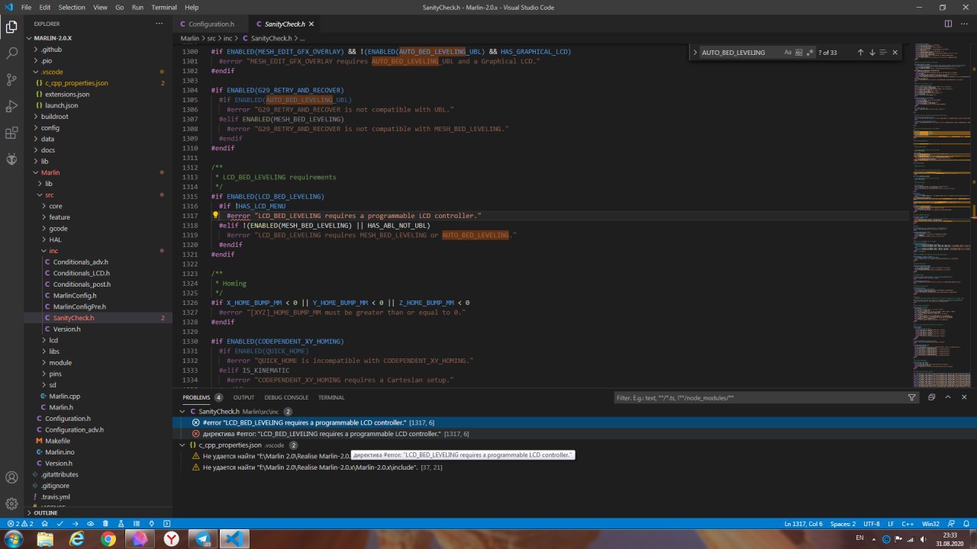The image size is (977, 549).
Task: Collapse the src folder
Action: (50, 195)
